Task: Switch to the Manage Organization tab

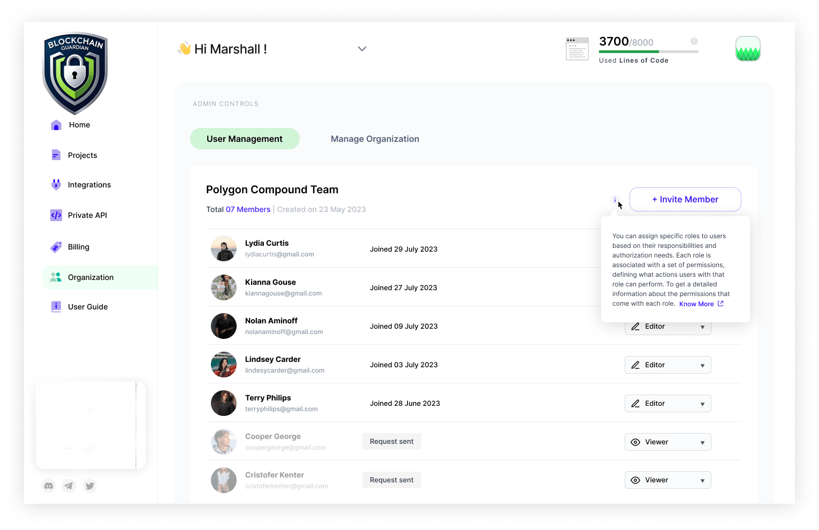Action: pos(375,139)
